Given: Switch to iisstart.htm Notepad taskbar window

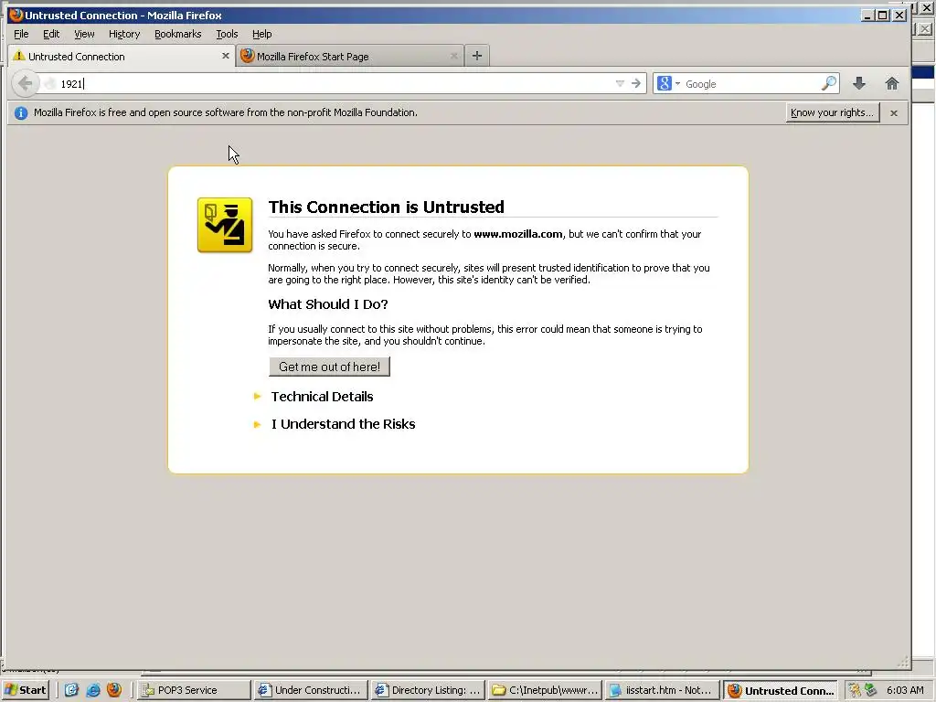Looking at the screenshot, I should (x=662, y=690).
